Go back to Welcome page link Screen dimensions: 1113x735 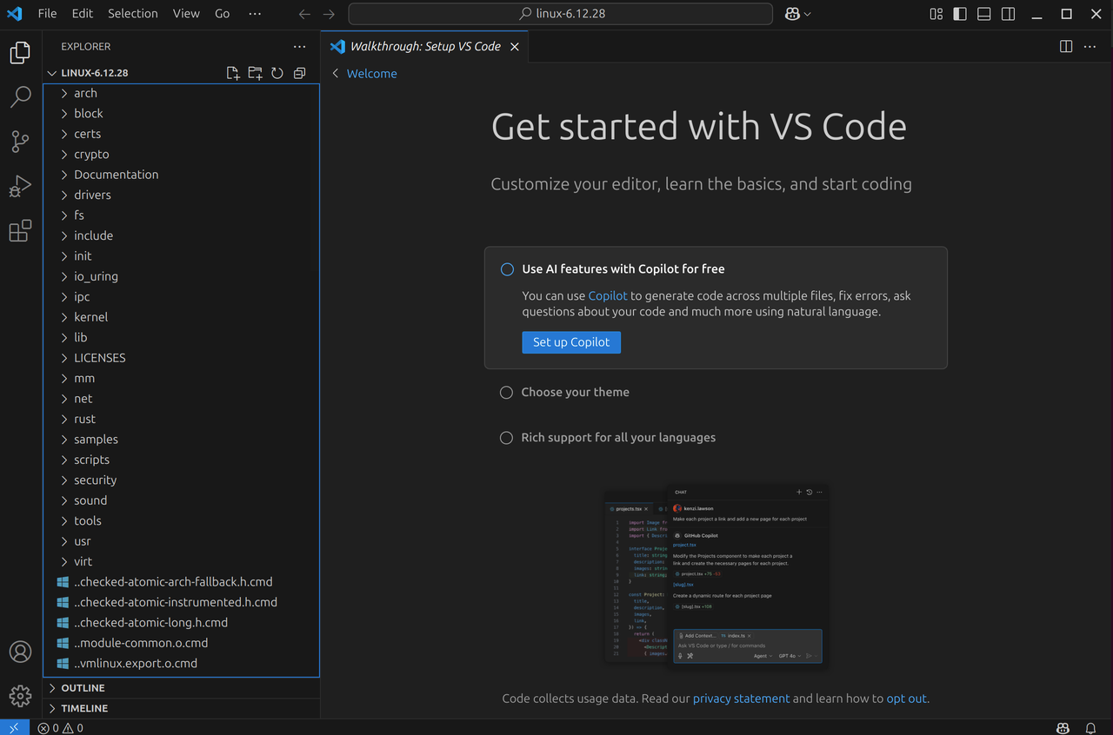[x=371, y=74]
